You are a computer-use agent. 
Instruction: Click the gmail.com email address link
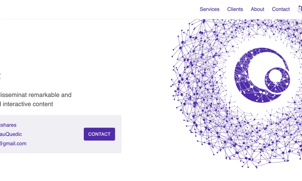point(13,143)
